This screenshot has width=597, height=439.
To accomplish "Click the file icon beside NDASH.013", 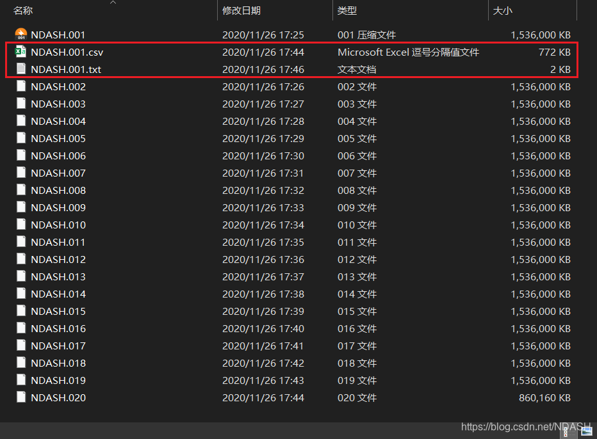I will (x=21, y=276).
